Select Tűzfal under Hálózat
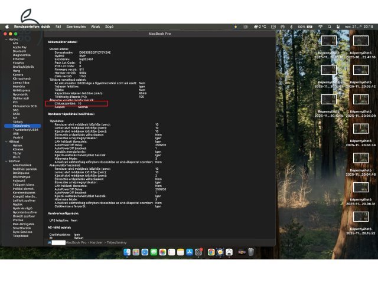 point(17,153)
